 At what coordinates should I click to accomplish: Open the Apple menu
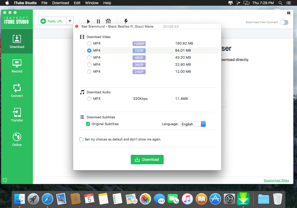coord(7,3)
